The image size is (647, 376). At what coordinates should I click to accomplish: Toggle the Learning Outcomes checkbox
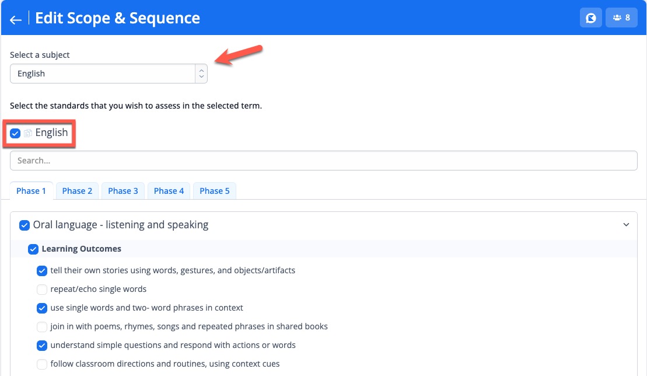point(34,249)
